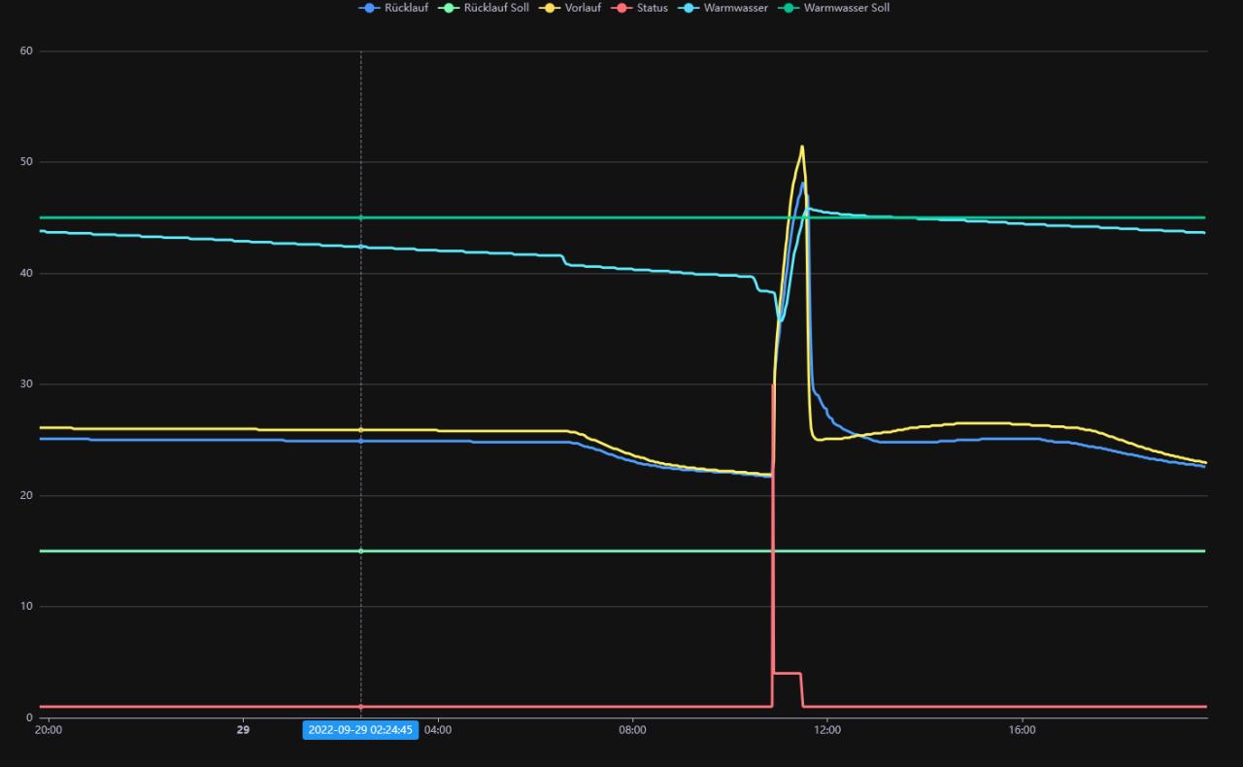Click the 16:00 time axis label
The width and height of the screenshot is (1243, 767).
coord(1023,730)
